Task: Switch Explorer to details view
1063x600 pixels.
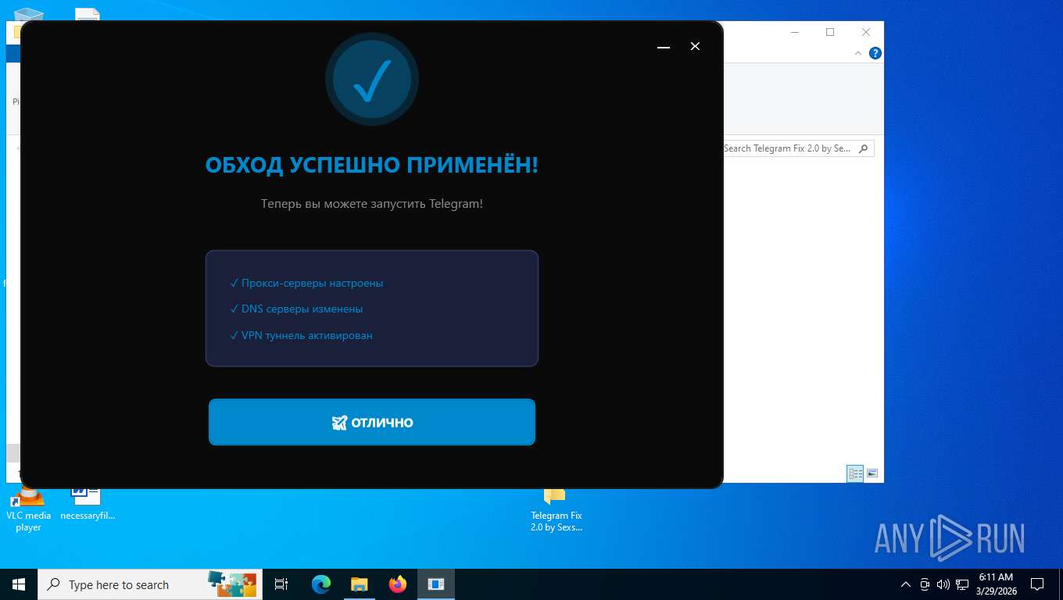Action: tap(856, 473)
